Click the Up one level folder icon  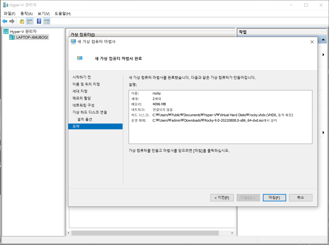pyautogui.click(x=22, y=21)
